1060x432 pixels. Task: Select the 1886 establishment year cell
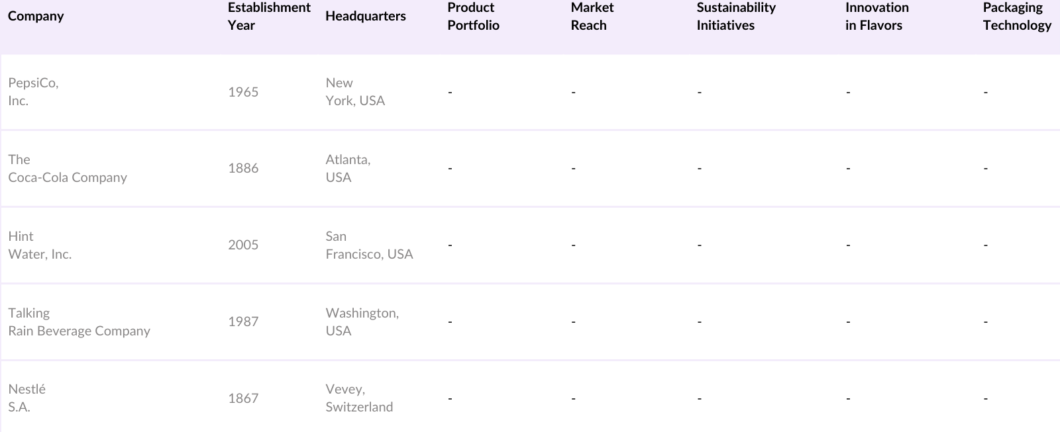(x=243, y=169)
